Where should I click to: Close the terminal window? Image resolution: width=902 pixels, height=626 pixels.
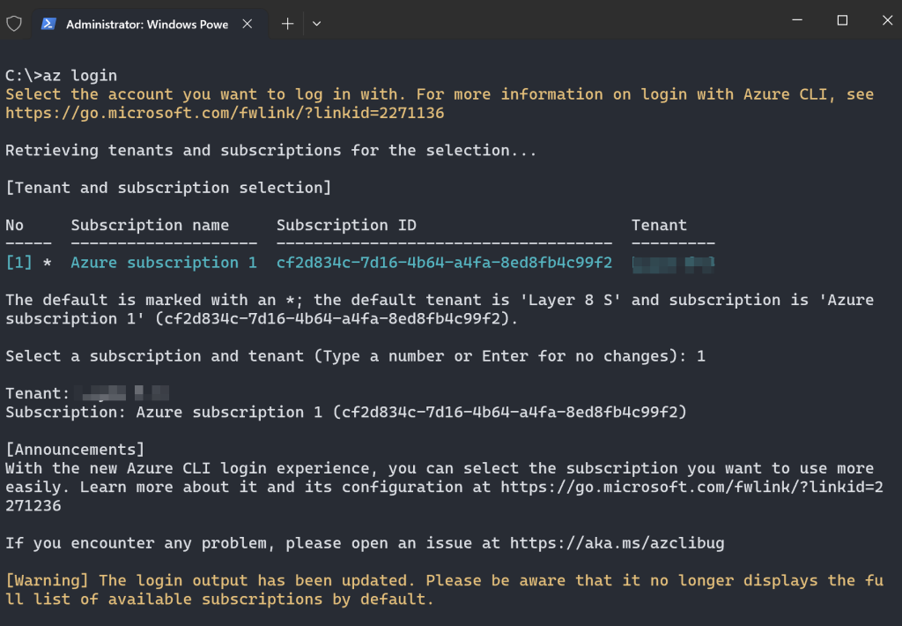tap(887, 20)
